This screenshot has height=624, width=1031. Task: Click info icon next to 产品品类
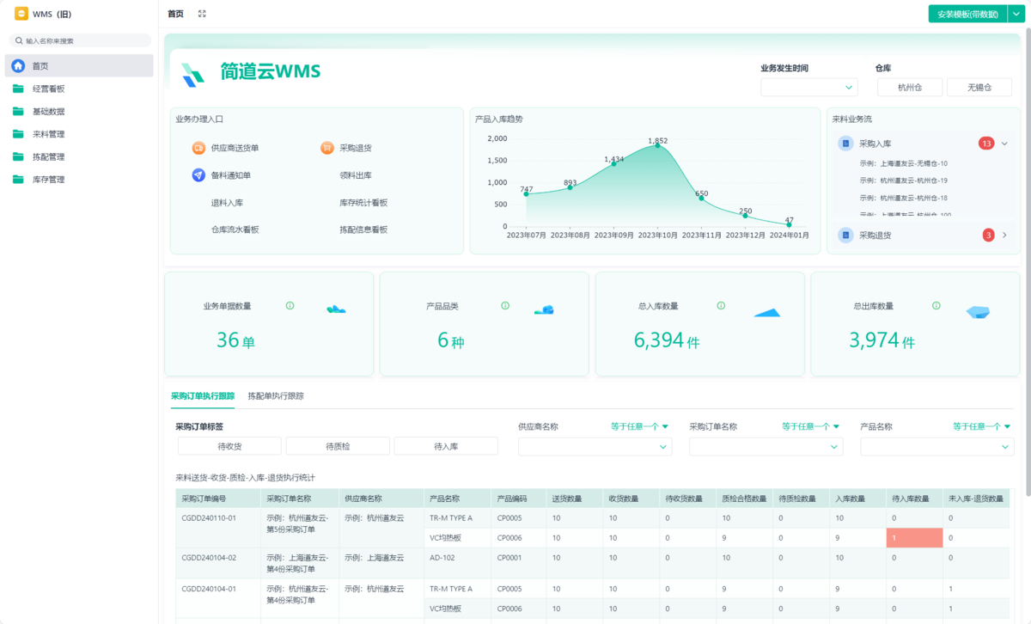(x=505, y=306)
